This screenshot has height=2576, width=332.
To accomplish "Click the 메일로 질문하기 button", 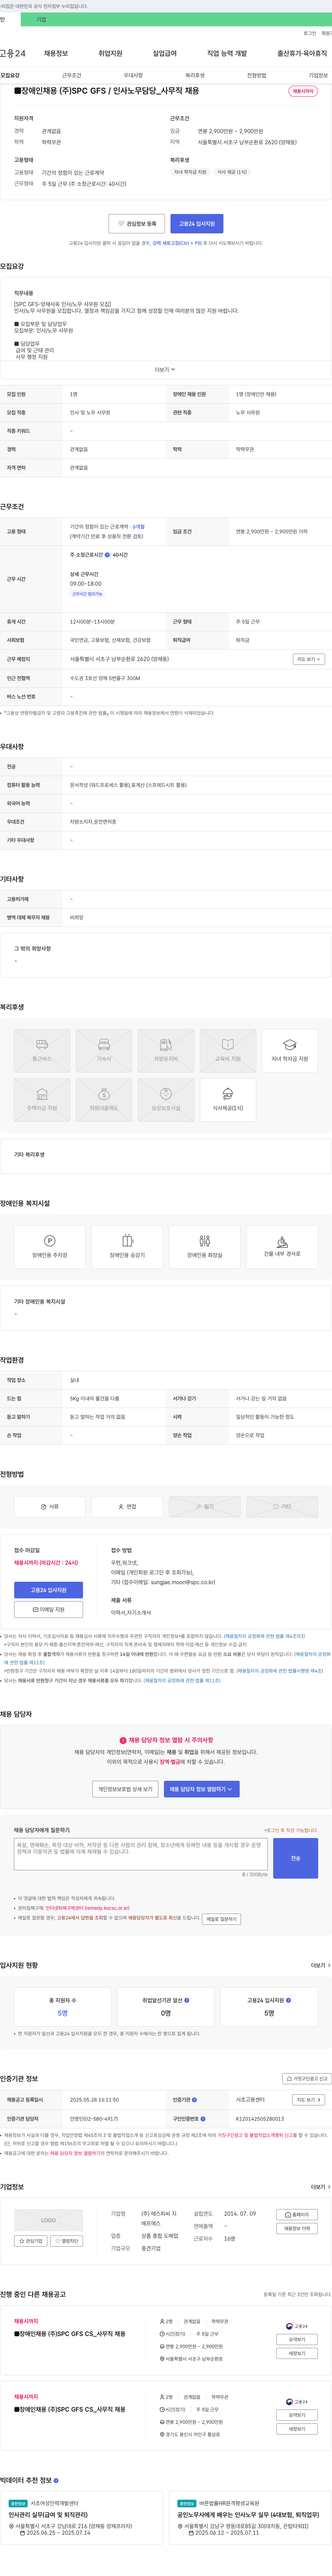I will 221,1919.
